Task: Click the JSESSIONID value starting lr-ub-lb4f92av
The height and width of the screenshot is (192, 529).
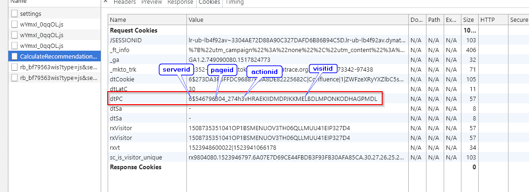Action: [297, 40]
